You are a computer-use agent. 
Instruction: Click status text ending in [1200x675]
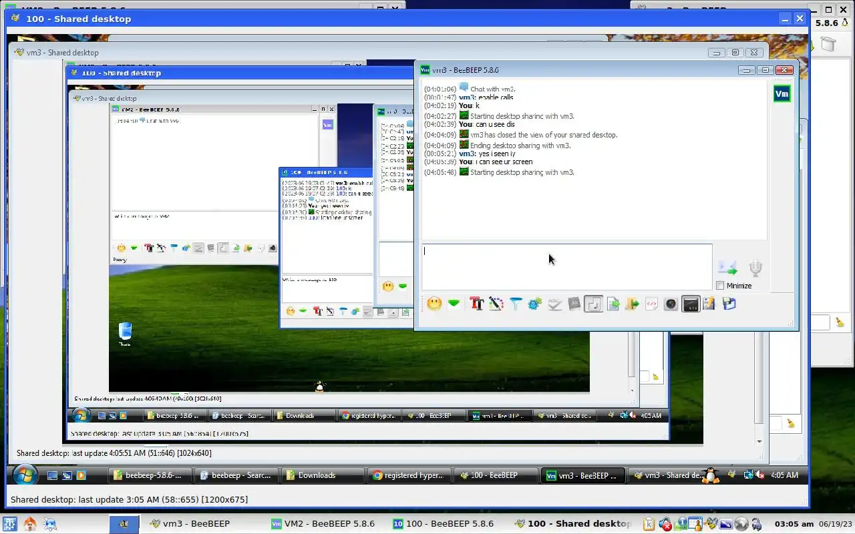tap(129, 499)
